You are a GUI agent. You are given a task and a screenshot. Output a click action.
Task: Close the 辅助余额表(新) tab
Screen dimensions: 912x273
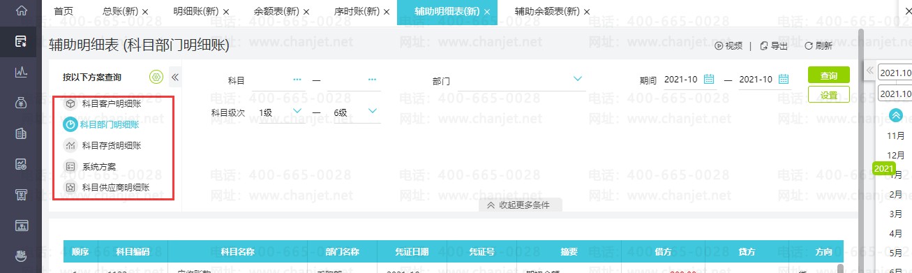586,13
